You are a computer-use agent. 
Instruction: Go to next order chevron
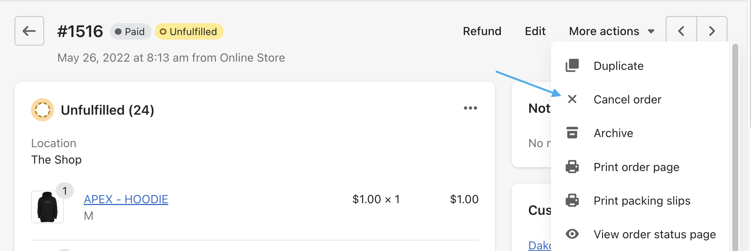(x=712, y=31)
